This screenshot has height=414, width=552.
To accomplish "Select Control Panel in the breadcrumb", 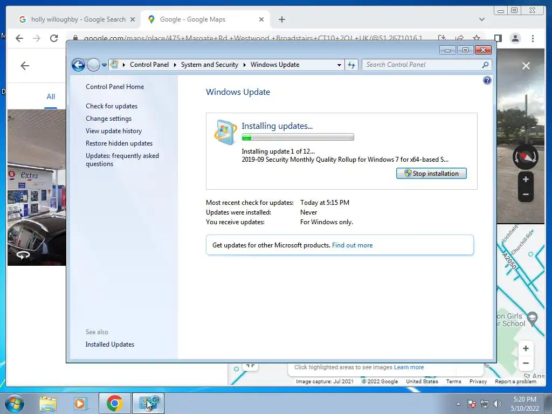I will click(x=149, y=65).
